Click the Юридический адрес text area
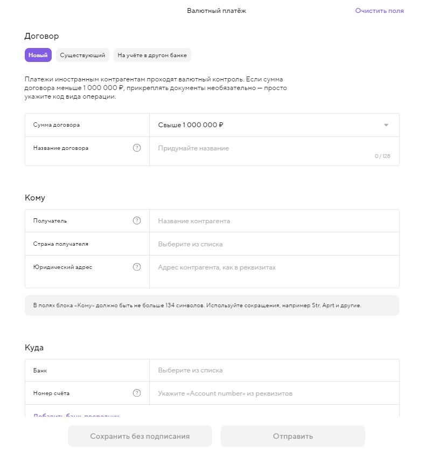The height and width of the screenshot is (449, 440). 274,271
